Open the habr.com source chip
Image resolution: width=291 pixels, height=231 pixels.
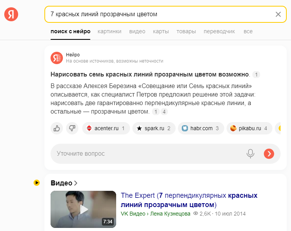[x=201, y=128]
